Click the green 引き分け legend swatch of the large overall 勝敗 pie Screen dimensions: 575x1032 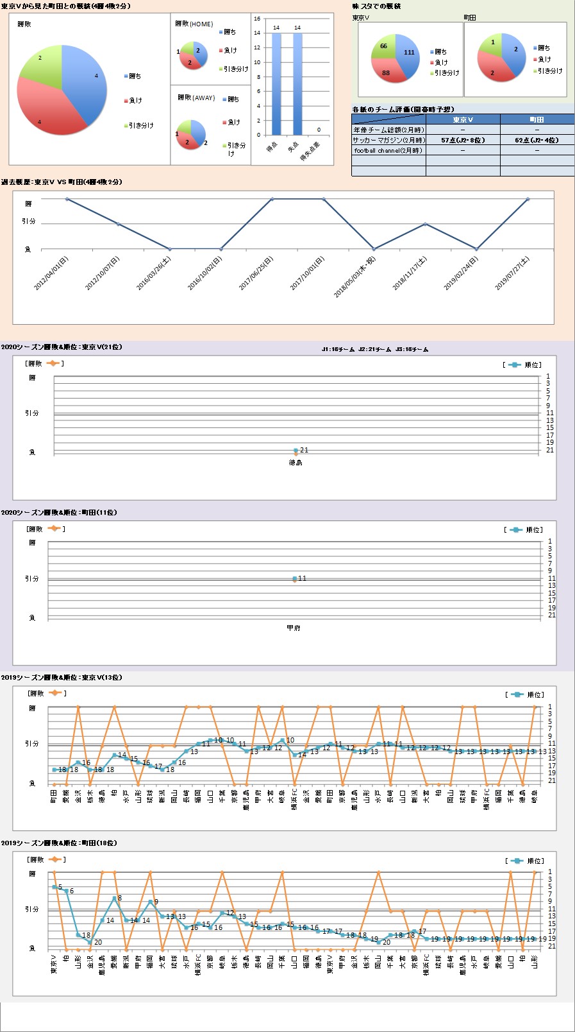[126, 126]
